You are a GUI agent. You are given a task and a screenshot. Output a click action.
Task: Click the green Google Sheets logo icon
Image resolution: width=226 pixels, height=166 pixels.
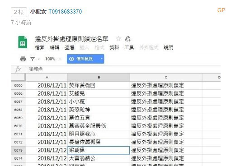23,42
